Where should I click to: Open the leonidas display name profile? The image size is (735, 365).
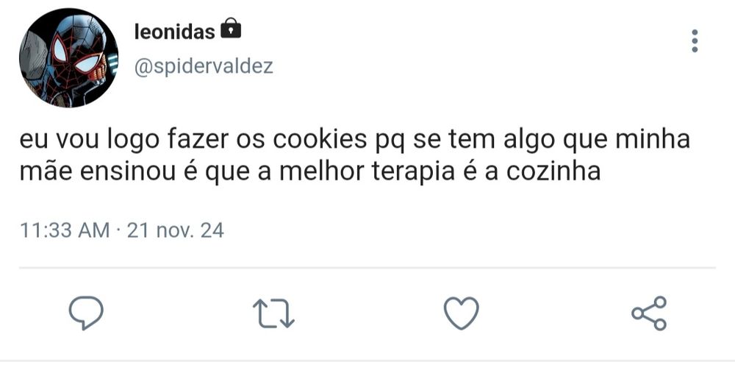click(x=174, y=32)
